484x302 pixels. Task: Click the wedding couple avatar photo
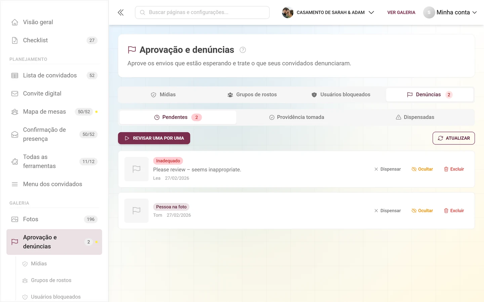coord(288,12)
